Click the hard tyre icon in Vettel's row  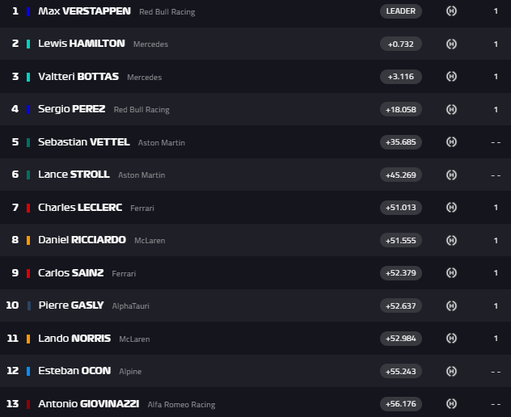451,142
